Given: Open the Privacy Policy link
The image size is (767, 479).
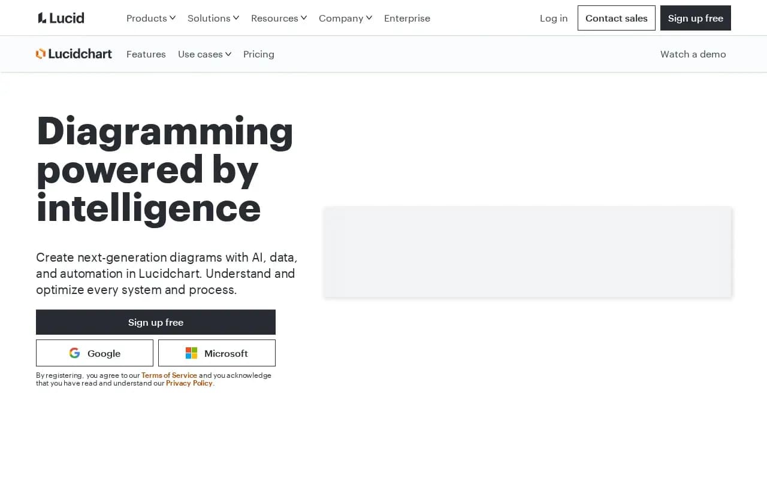Looking at the screenshot, I should (x=189, y=383).
